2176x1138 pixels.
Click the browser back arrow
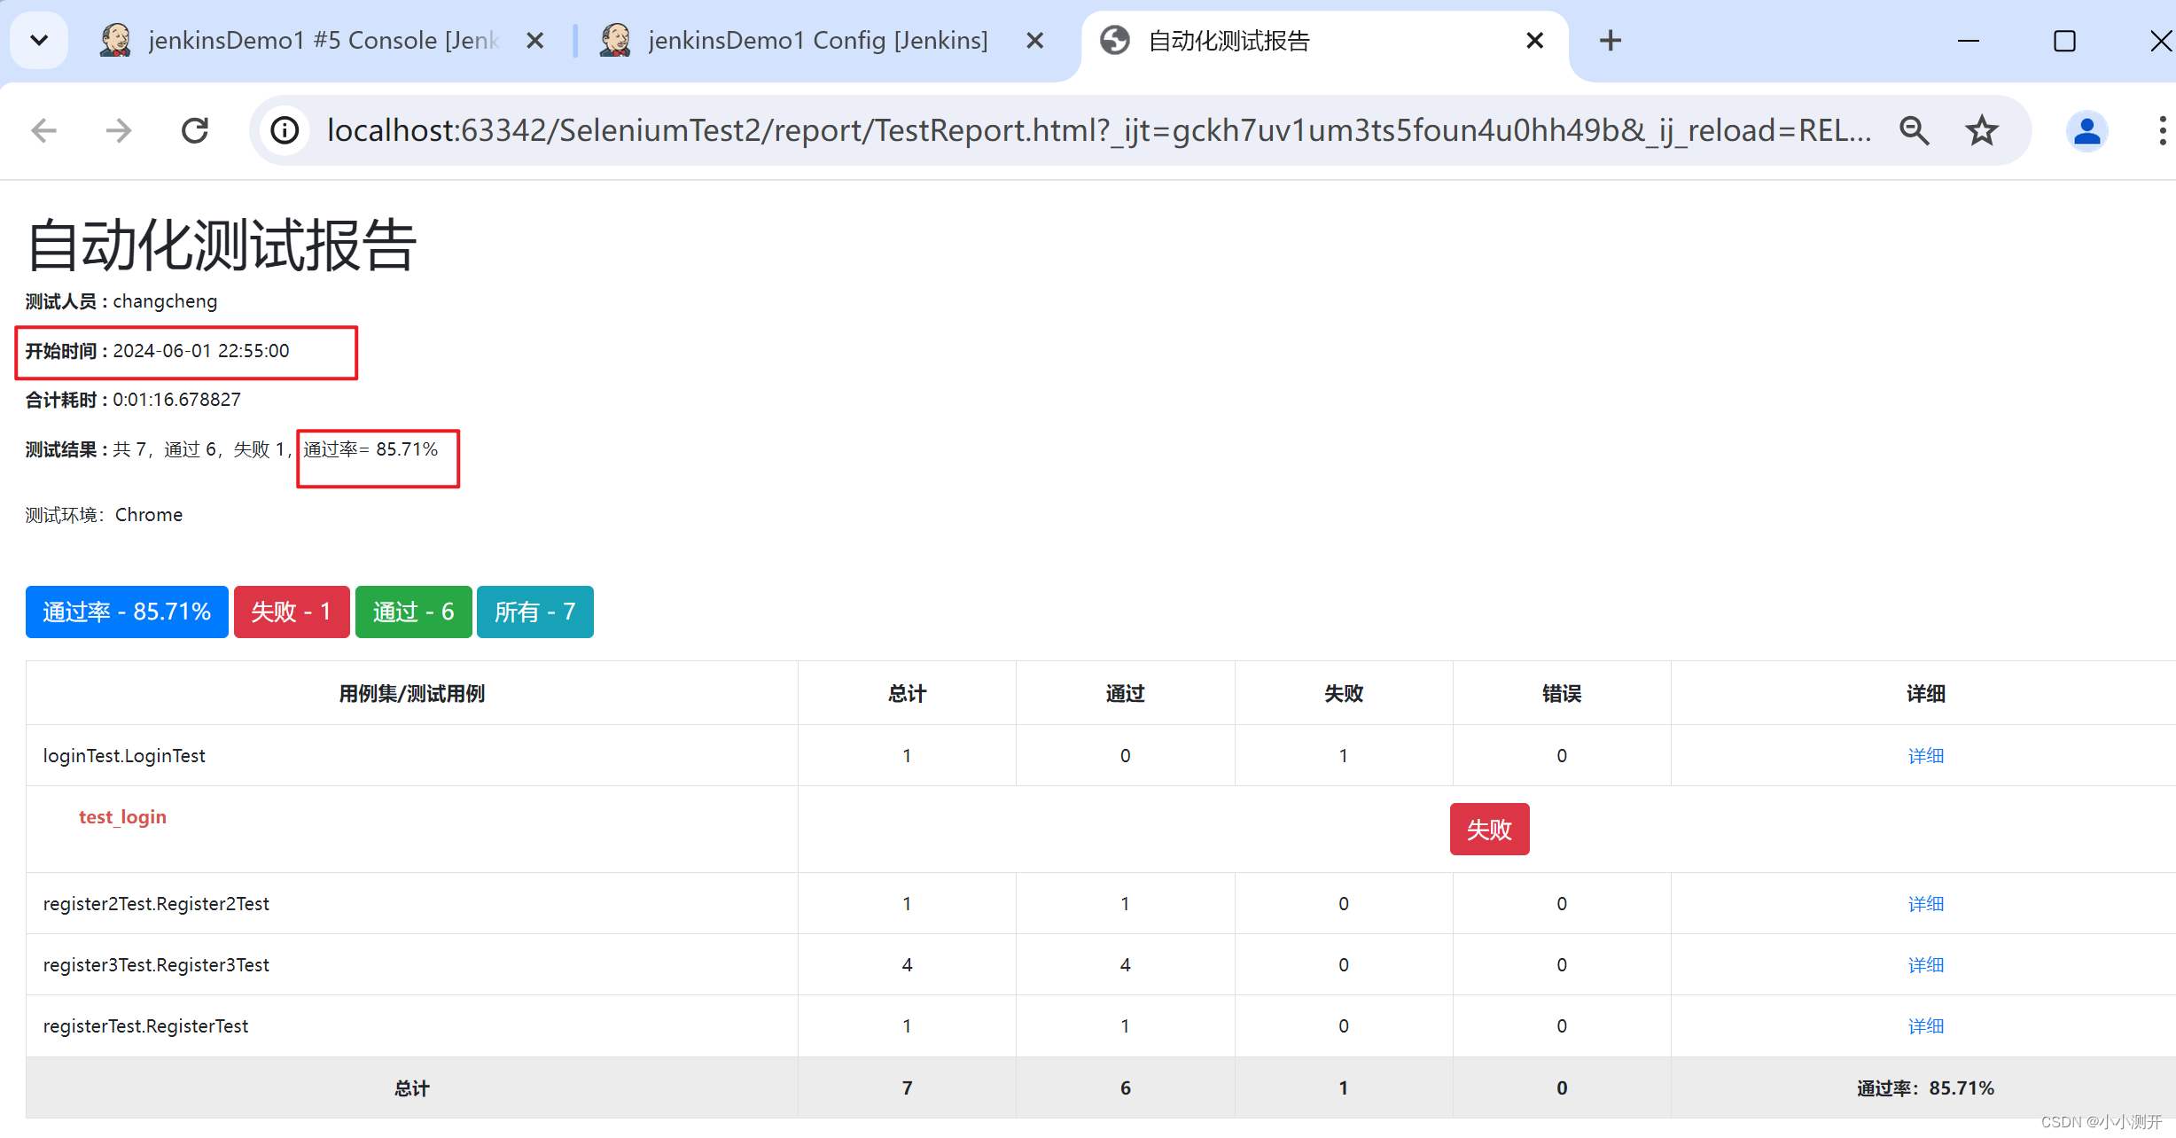pos(43,131)
